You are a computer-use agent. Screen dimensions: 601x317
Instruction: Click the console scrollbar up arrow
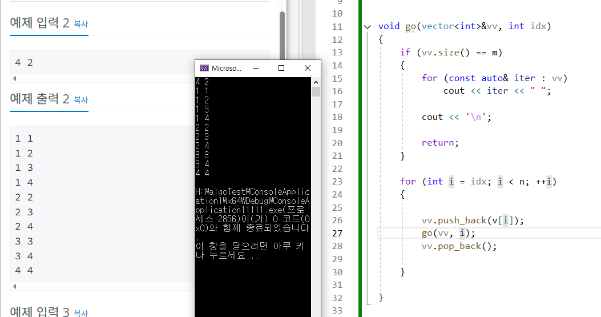click(316, 82)
